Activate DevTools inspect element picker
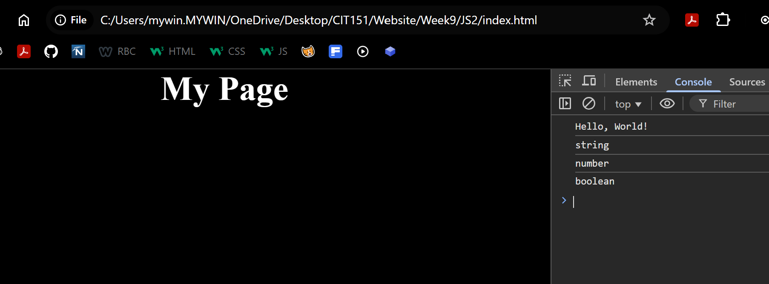The width and height of the screenshot is (769, 284). [x=565, y=80]
